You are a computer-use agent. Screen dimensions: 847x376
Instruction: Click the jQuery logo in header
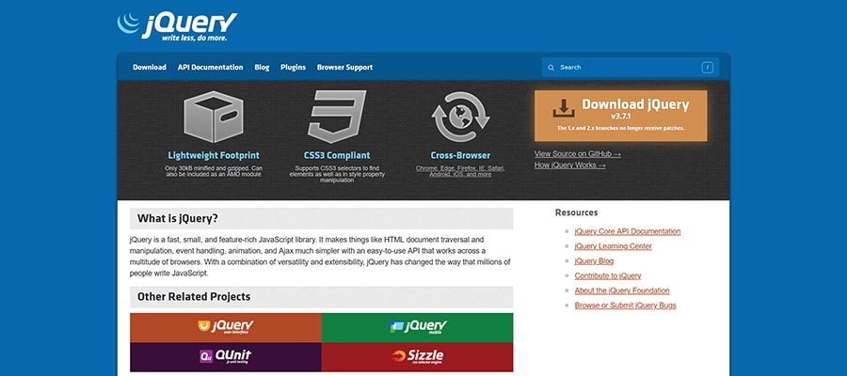point(177,26)
